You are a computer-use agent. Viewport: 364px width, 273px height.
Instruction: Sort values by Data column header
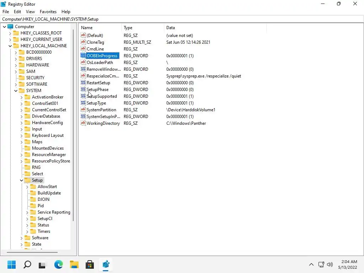[x=215, y=28]
